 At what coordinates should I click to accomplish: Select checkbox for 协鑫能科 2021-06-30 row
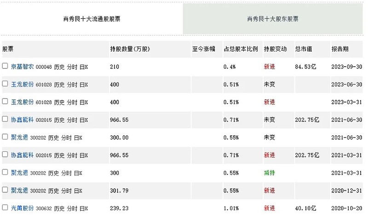[5, 119]
